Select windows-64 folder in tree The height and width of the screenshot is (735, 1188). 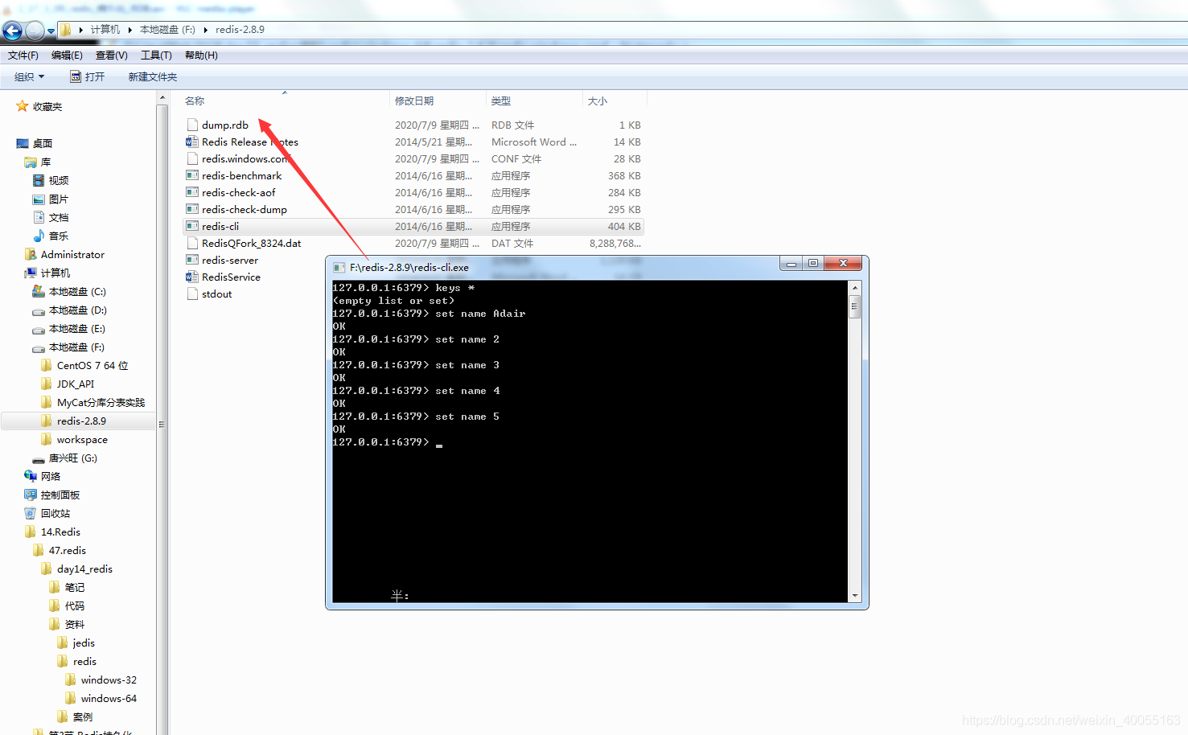coord(109,698)
